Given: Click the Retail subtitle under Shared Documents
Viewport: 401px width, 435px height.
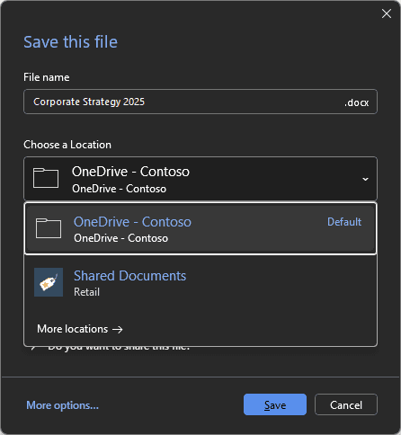Looking at the screenshot, I should click(x=86, y=292).
